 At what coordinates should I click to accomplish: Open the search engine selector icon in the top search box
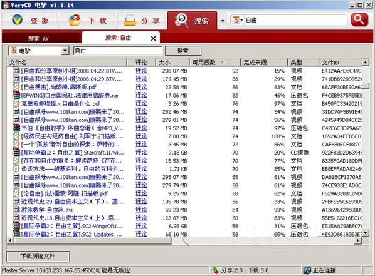click(x=238, y=20)
